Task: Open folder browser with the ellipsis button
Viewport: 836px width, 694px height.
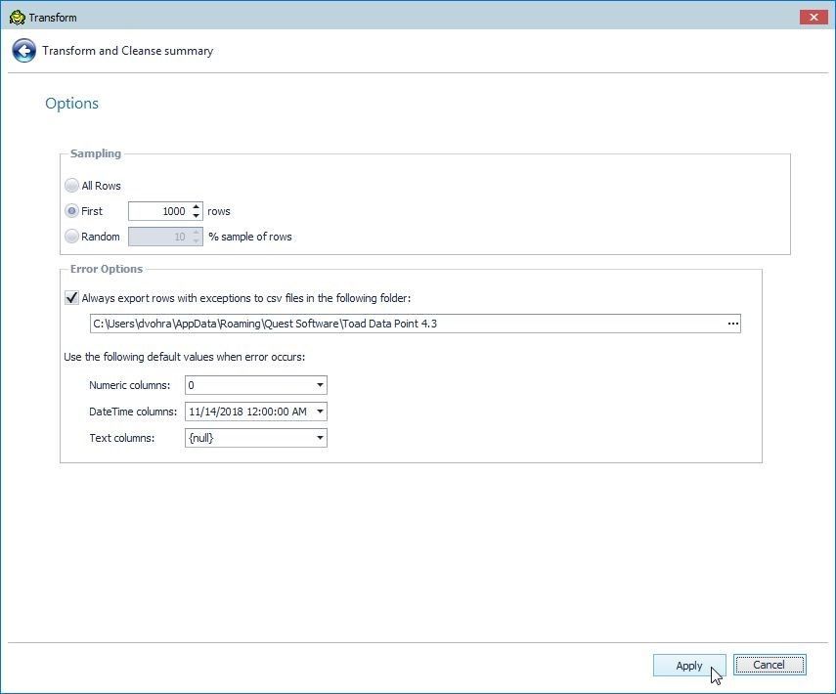Action: [x=733, y=324]
